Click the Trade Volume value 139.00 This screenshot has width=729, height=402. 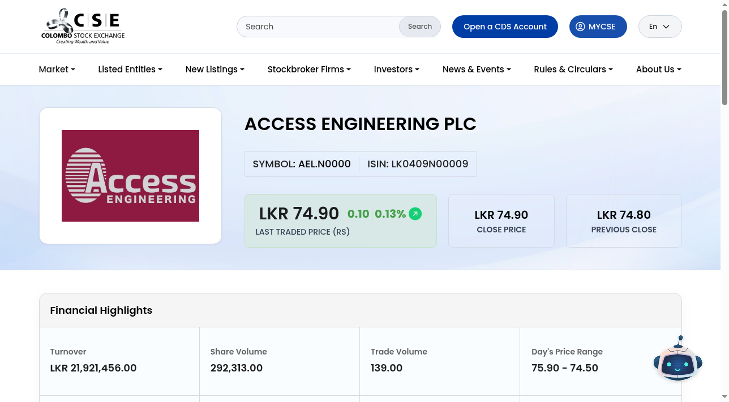point(387,368)
